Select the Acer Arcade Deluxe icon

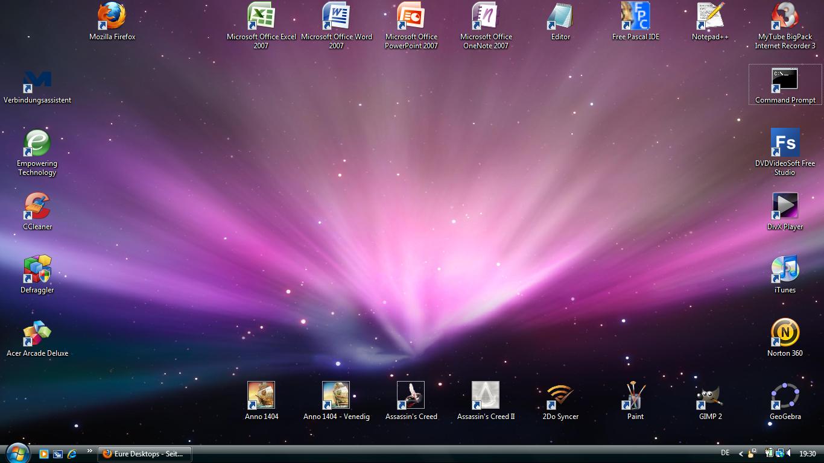tap(37, 338)
